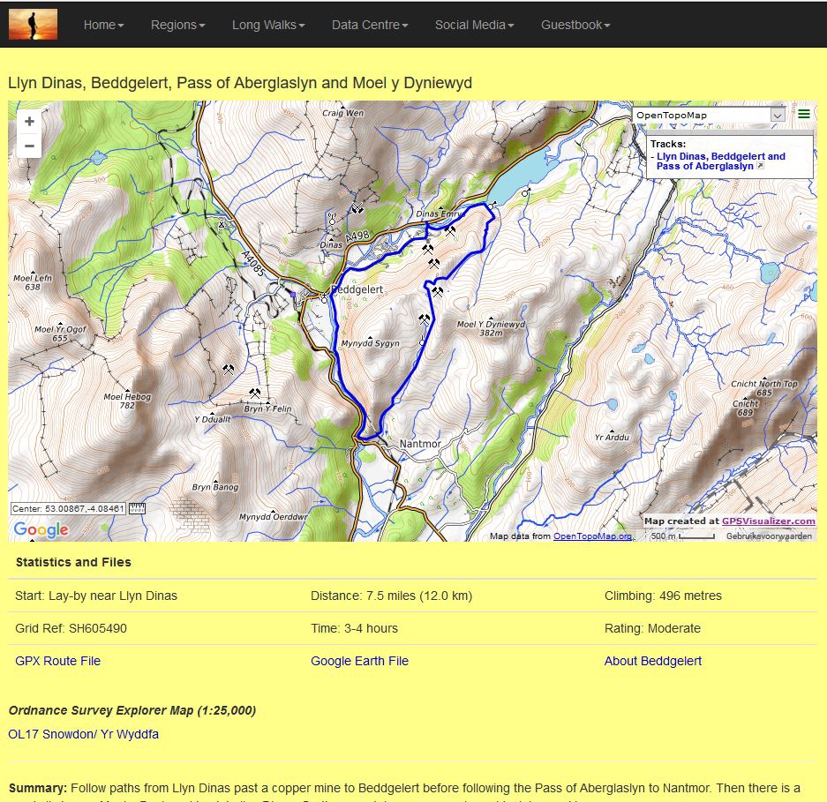Screen dimensions: 827x802
Task: Zoom in on the map
Action: 29,122
